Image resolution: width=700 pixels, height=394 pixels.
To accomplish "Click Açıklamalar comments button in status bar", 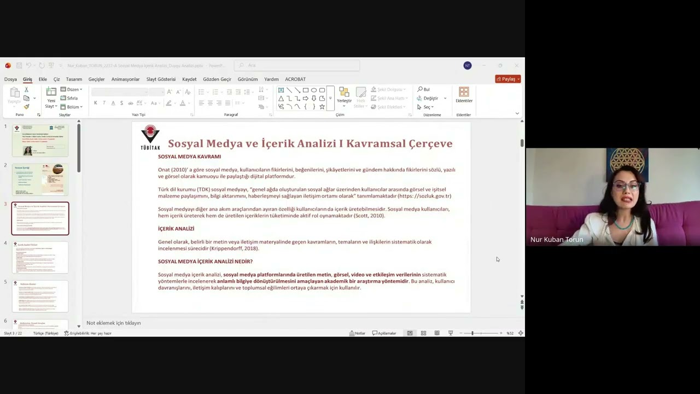I will [384, 333].
